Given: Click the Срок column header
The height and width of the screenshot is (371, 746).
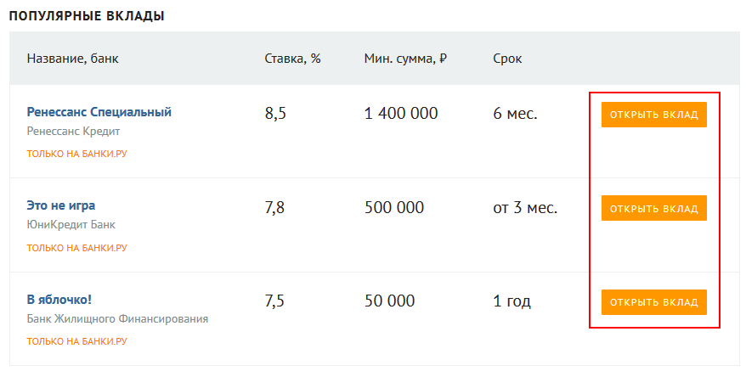Looking at the screenshot, I should 507,59.
